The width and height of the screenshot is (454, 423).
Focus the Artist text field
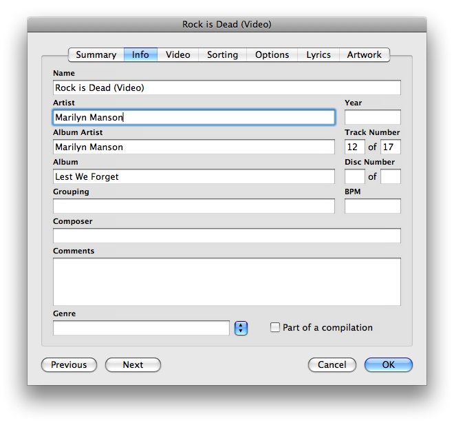[194, 117]
